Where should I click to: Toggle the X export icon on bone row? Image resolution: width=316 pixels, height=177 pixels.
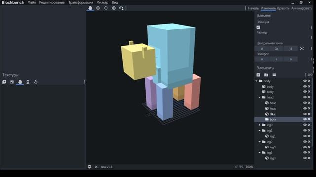(x=309, y=119)
